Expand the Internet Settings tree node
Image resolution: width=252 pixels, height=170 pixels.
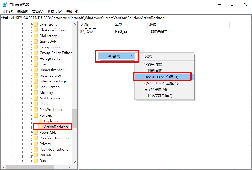tap(31, 81)
